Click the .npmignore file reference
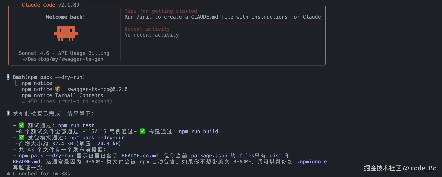This screenshot has width=442, height=177. 312,162
